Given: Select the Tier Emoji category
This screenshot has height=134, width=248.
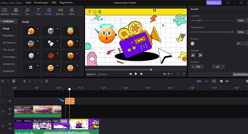Looking at the screenshot, I should pos(8,50).
